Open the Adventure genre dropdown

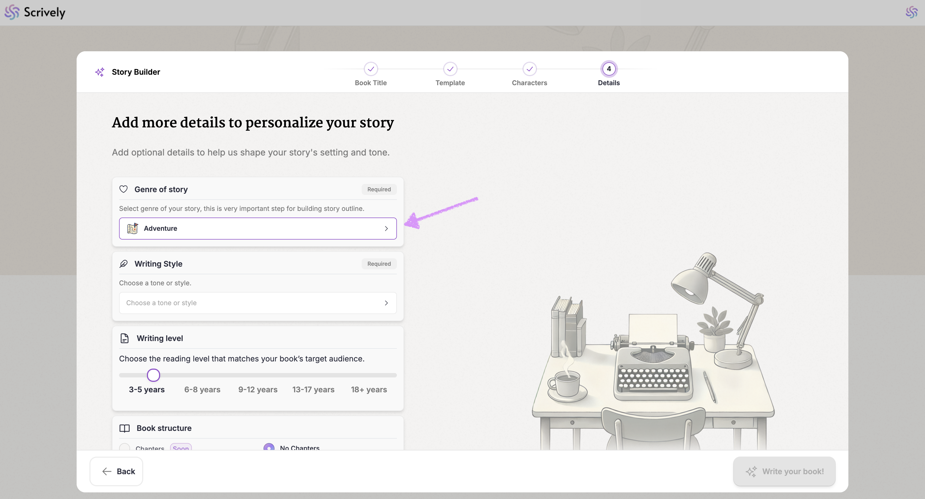click(257, 229)
